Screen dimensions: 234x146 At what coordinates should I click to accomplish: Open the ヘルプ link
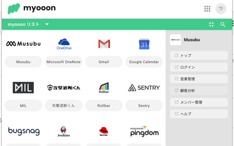[x=199, y=114]
